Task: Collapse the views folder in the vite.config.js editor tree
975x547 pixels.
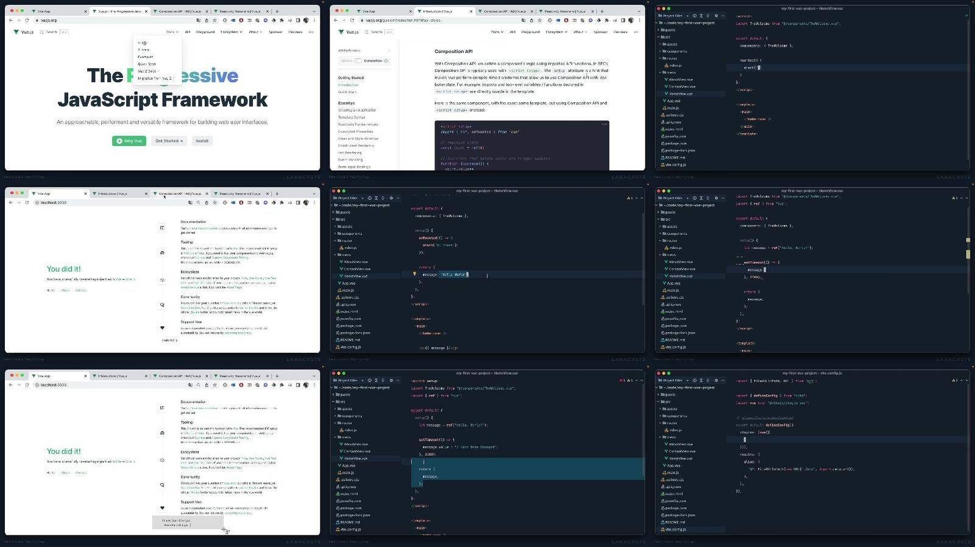Action: pos(661,437)
